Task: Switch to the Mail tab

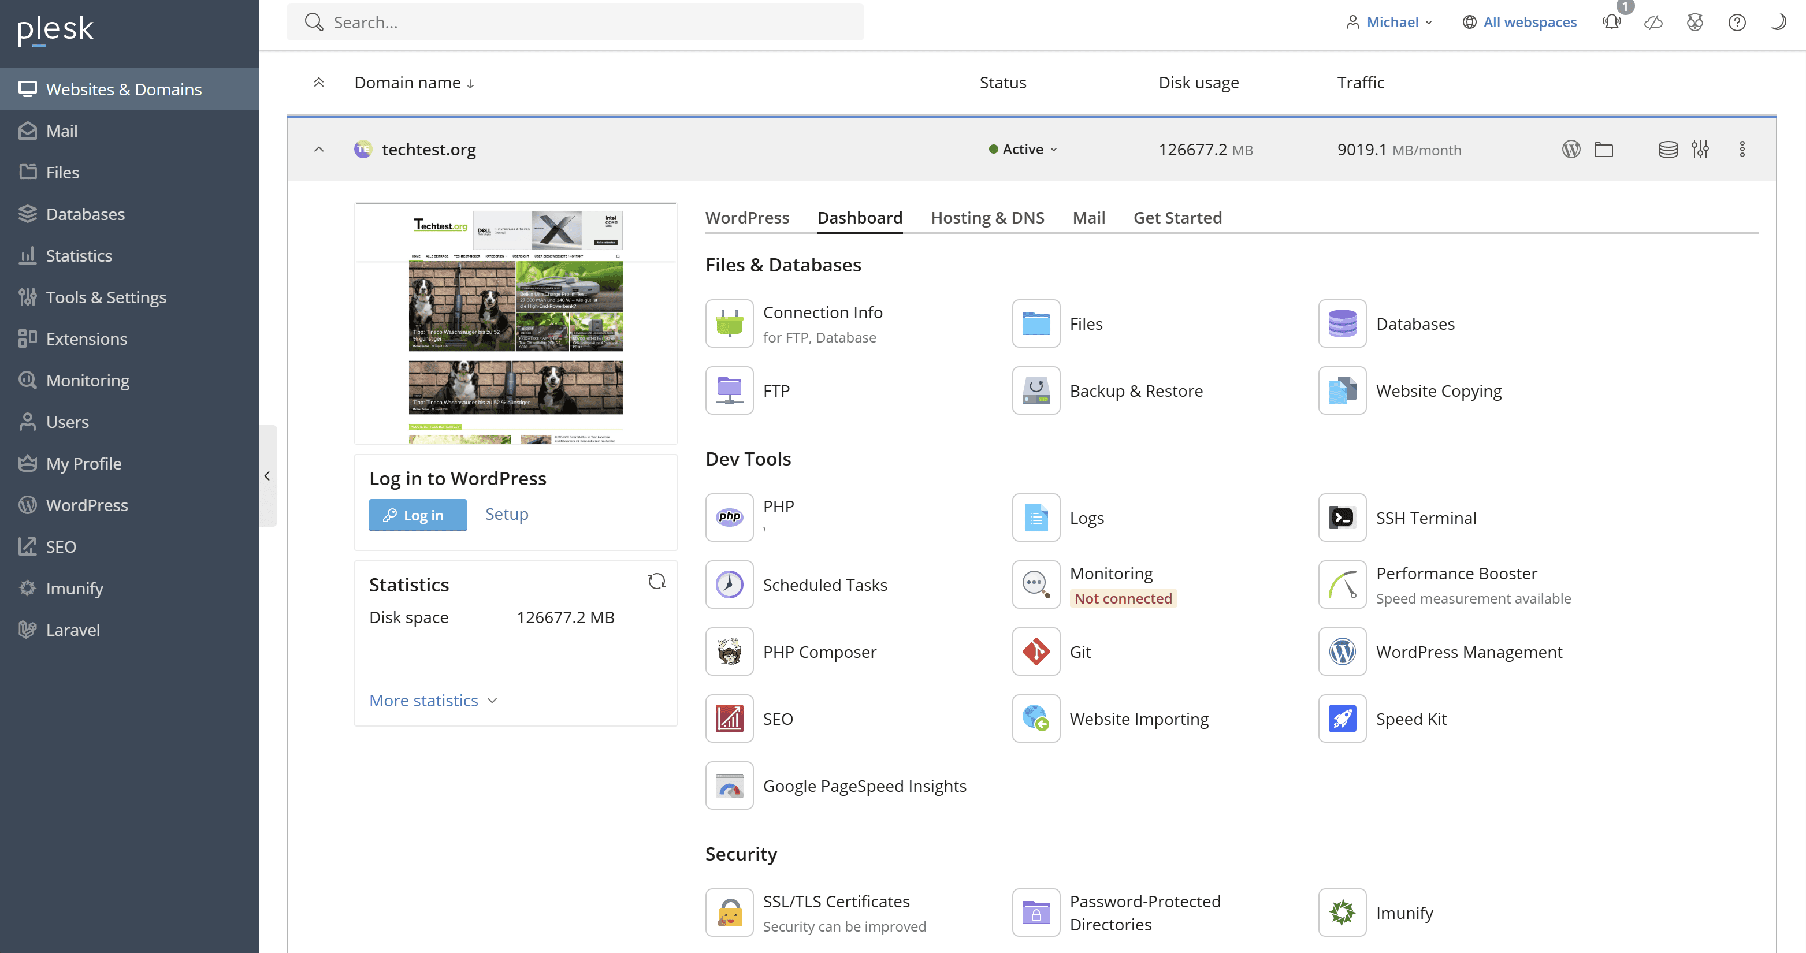Action: (1088, 217)
